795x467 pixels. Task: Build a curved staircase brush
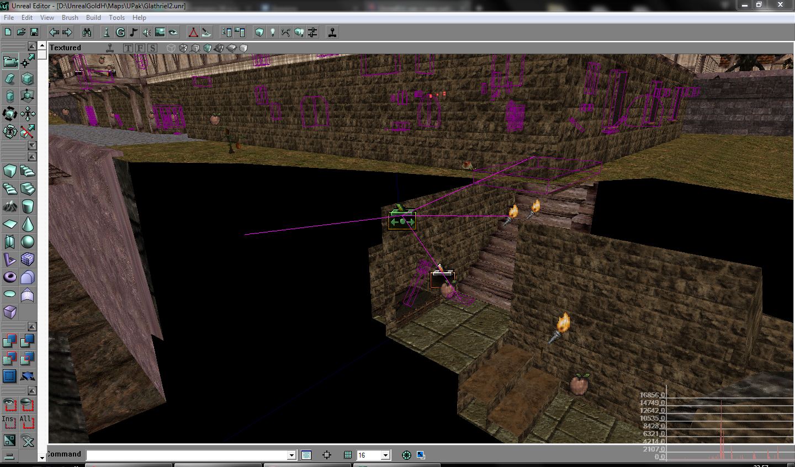pos(28,171)
